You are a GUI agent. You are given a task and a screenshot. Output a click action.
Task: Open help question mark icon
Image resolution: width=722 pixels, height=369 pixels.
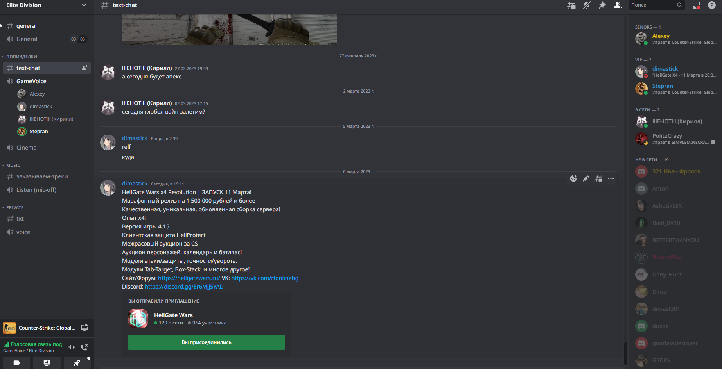coord(712,5)
